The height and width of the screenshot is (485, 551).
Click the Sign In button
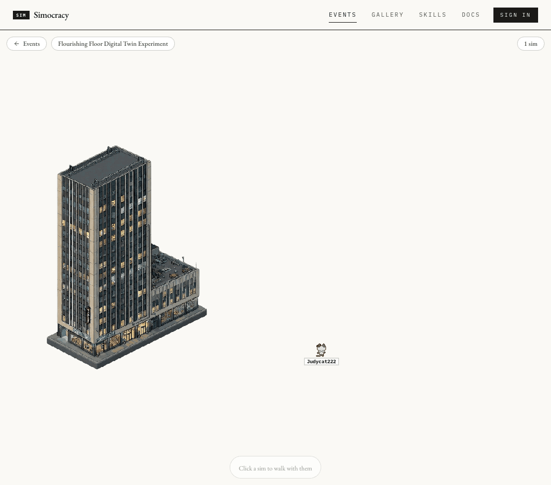click(x=515, y=15)
